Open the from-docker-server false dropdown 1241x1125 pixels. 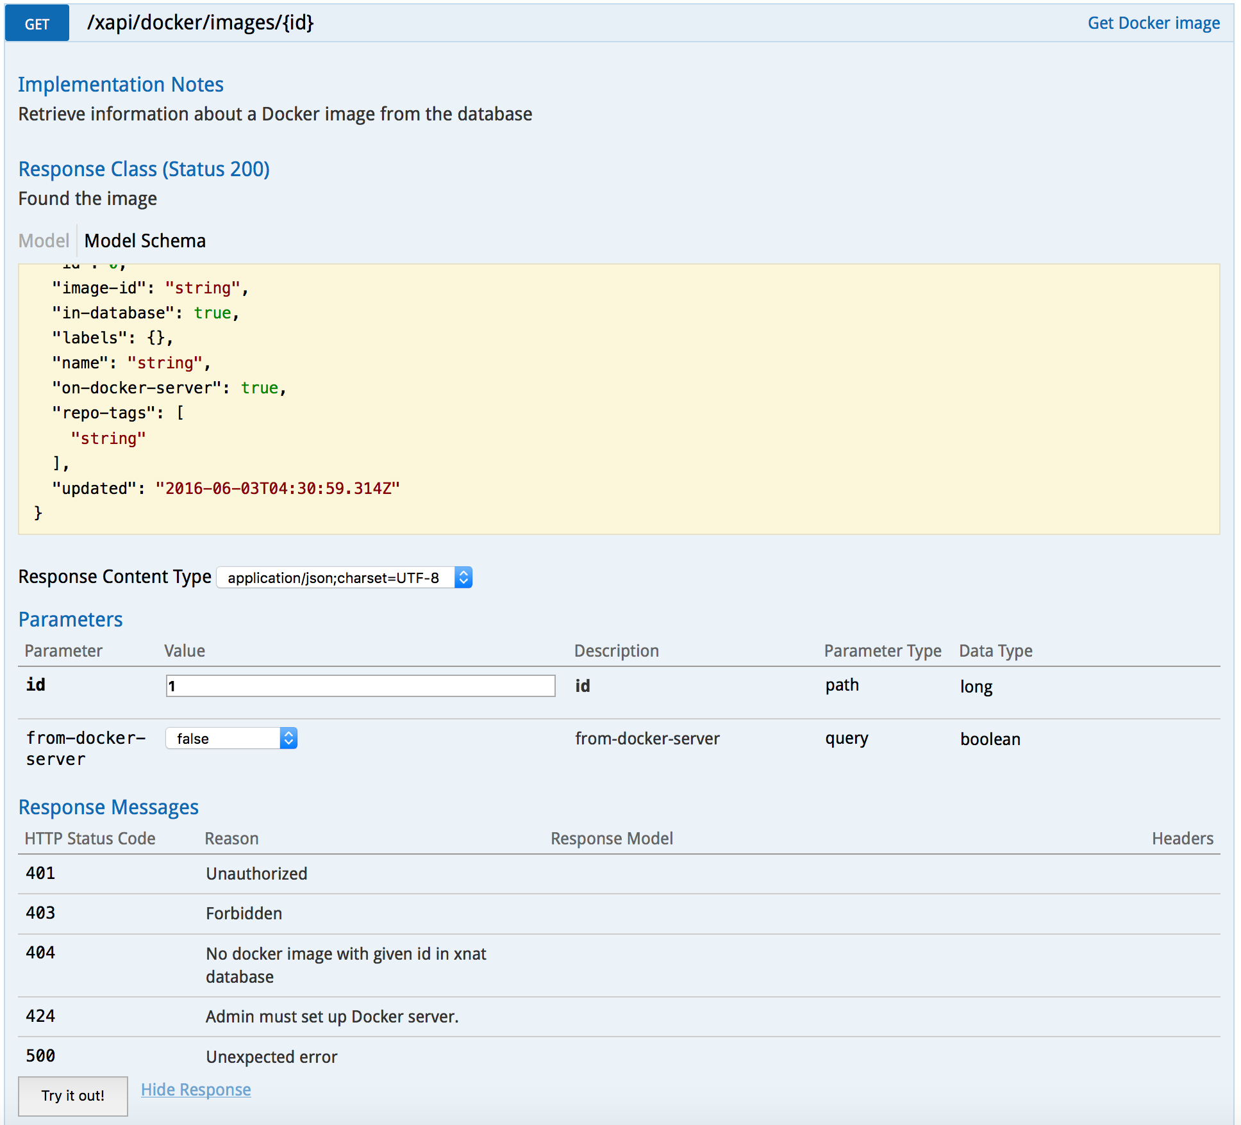click(223, 739)
